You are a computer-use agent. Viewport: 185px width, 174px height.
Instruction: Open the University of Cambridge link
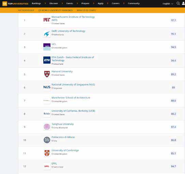tap(65, 150)
